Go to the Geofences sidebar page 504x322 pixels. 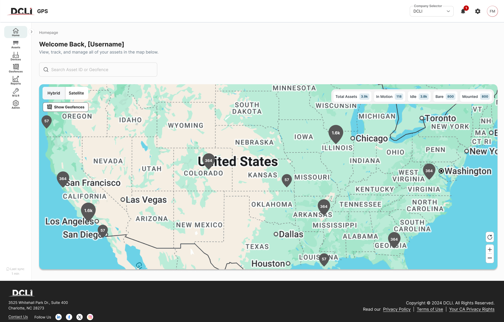click(16, 68)
